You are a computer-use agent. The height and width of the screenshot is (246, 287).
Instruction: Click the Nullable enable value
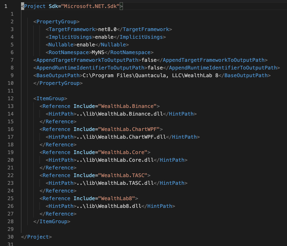coord(86,45)
